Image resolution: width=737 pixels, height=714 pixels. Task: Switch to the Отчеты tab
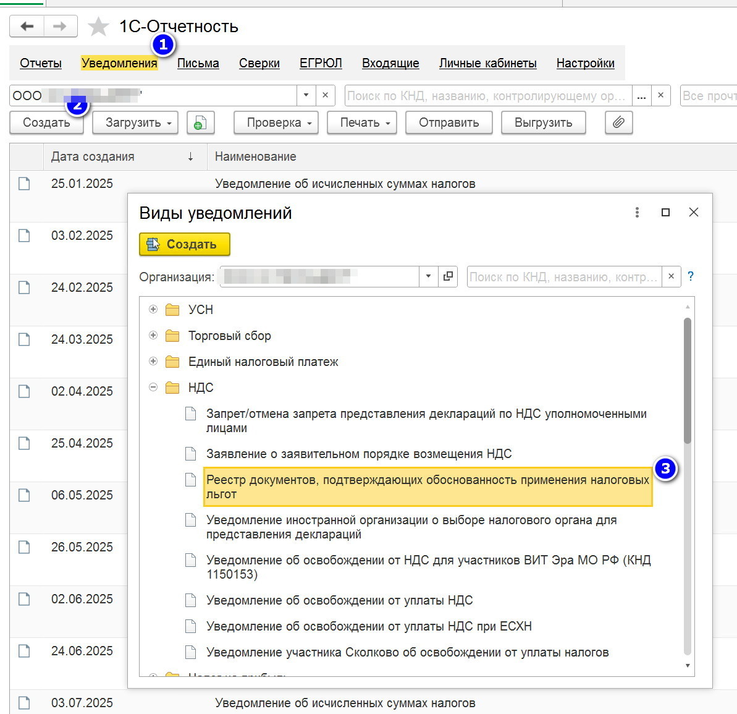point(41,63)
